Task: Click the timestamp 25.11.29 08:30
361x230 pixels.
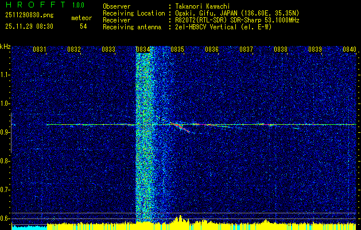Action: [29, 26]
